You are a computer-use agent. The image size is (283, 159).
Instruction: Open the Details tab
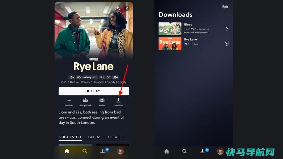pos(115,137)
